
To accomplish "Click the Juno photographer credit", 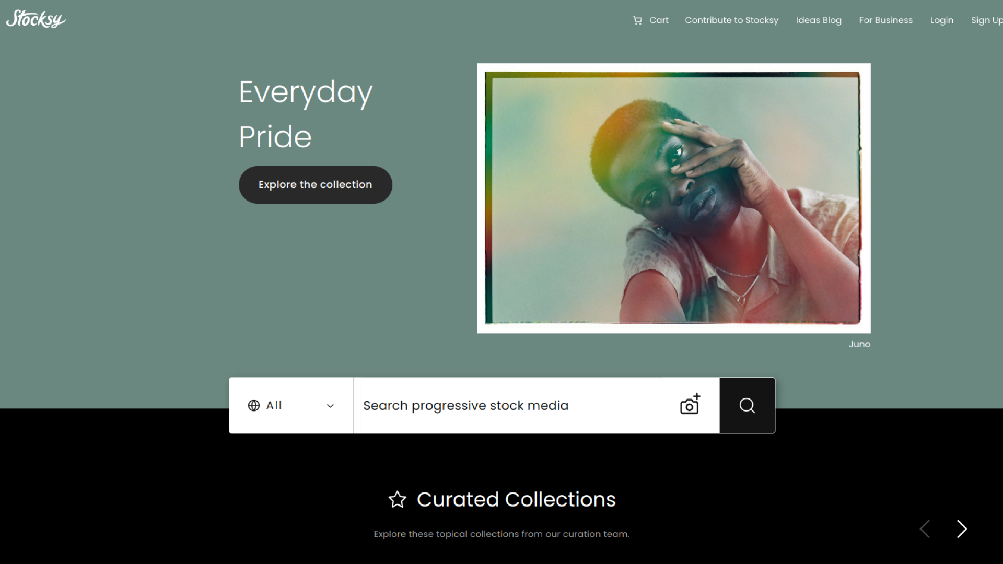I will (x=859, y=345).
